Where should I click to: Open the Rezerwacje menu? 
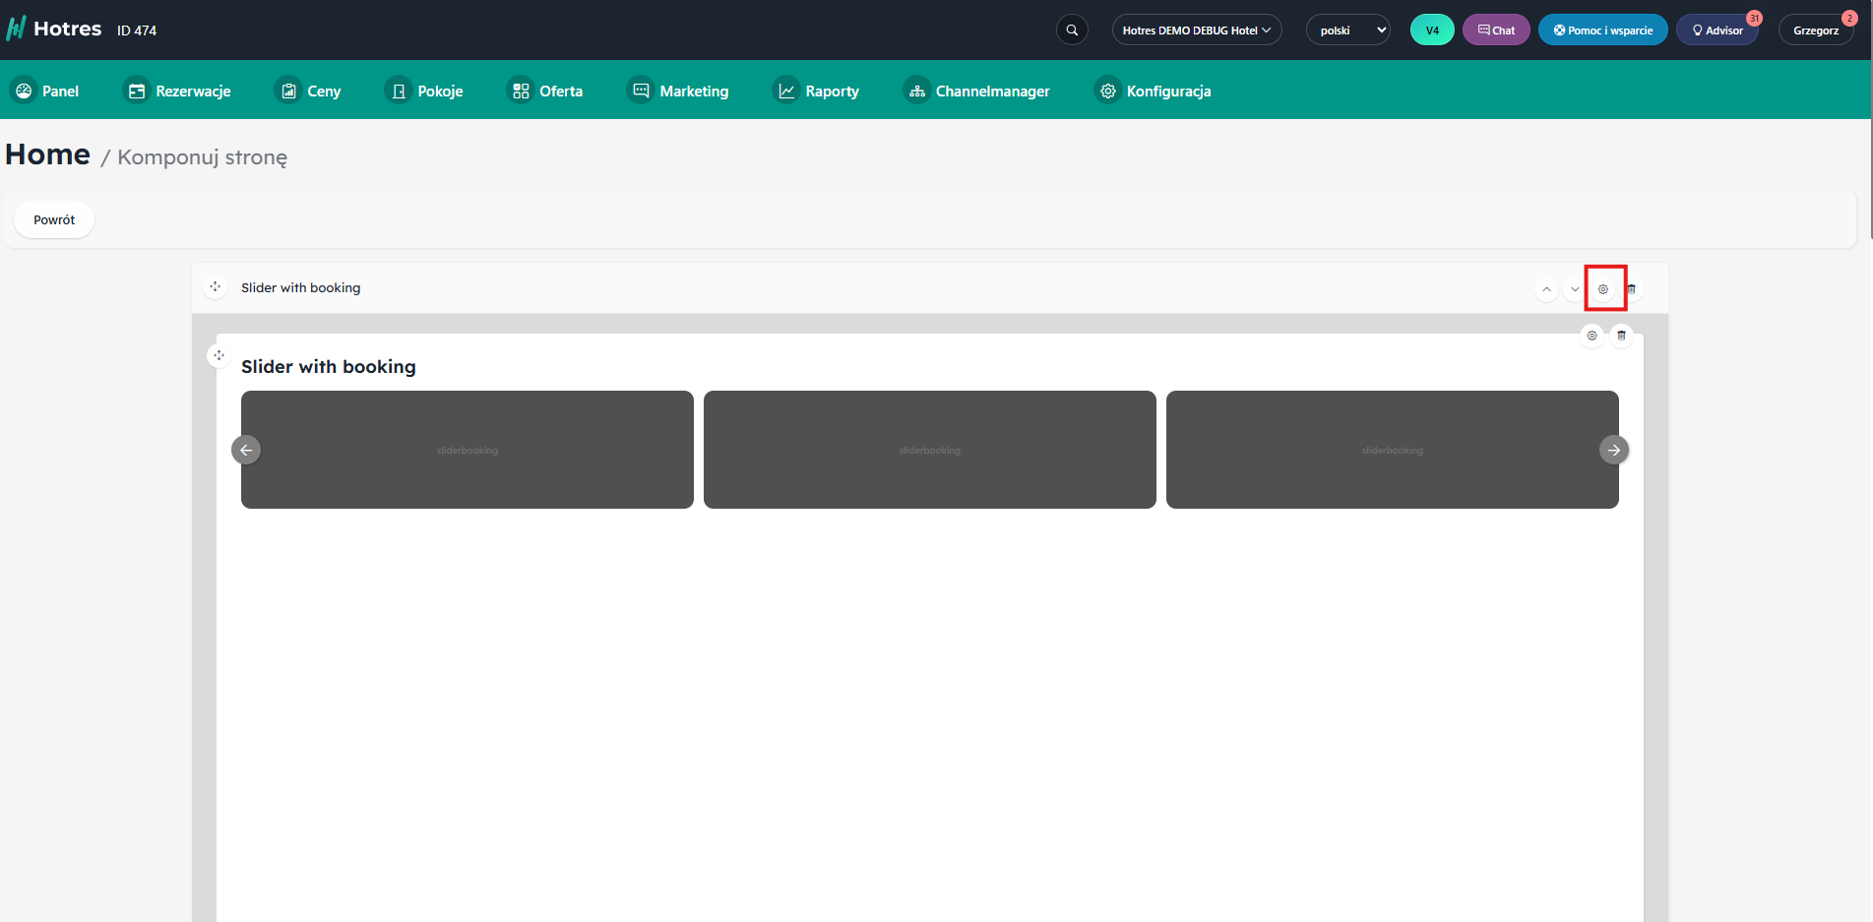click(178, 91)
